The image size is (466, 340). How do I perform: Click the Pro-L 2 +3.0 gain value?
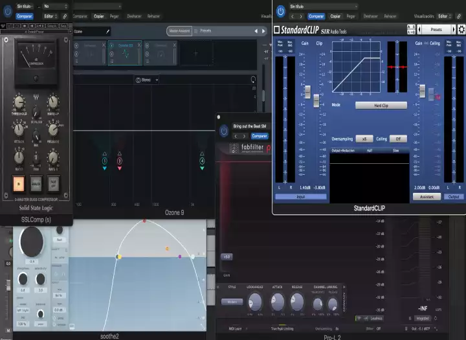tap(227, 256)
